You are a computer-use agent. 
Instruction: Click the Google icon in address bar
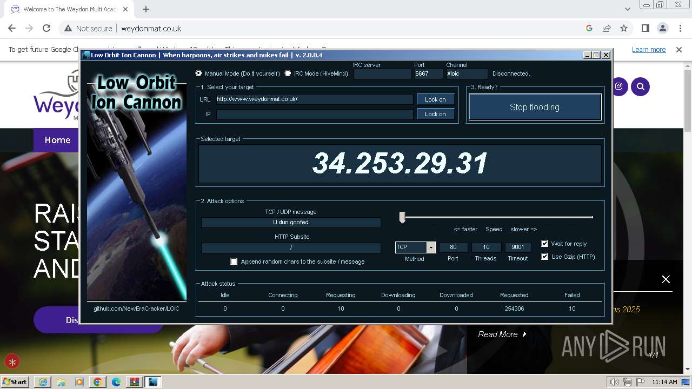pyautogui.click(x=589, y=29)
